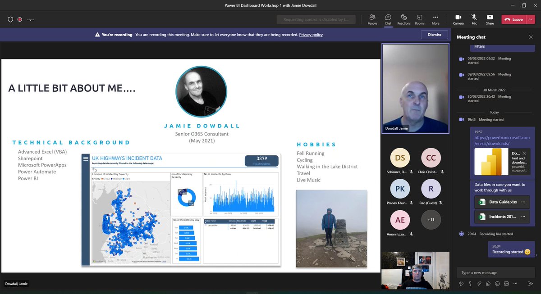Image resolution: width=541 pixels, height=294 pixels.
Task: Open the People participants panel
Action: [x=372, y=19]
